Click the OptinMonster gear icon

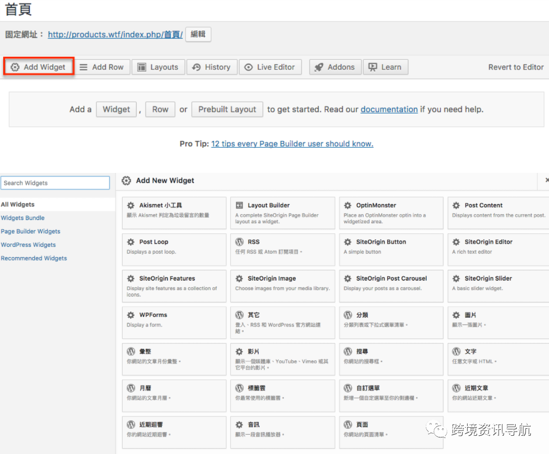click(348, 206)
